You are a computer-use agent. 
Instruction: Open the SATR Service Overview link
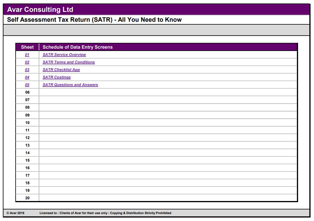point(64,55)
